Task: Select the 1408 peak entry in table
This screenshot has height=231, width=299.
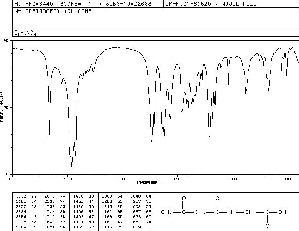Action: [x=84, y=211]
